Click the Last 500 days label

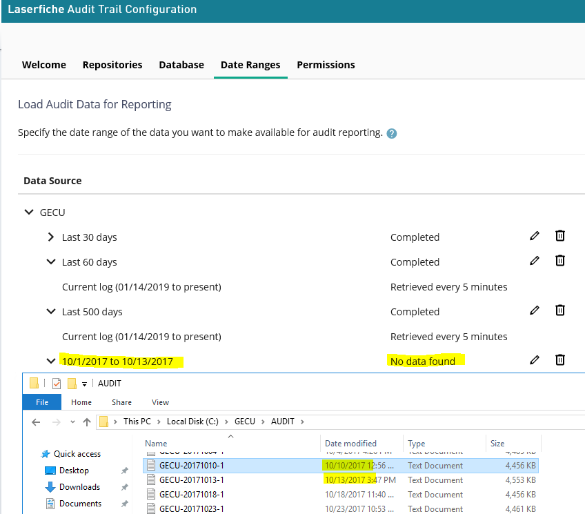click(92, 312)
